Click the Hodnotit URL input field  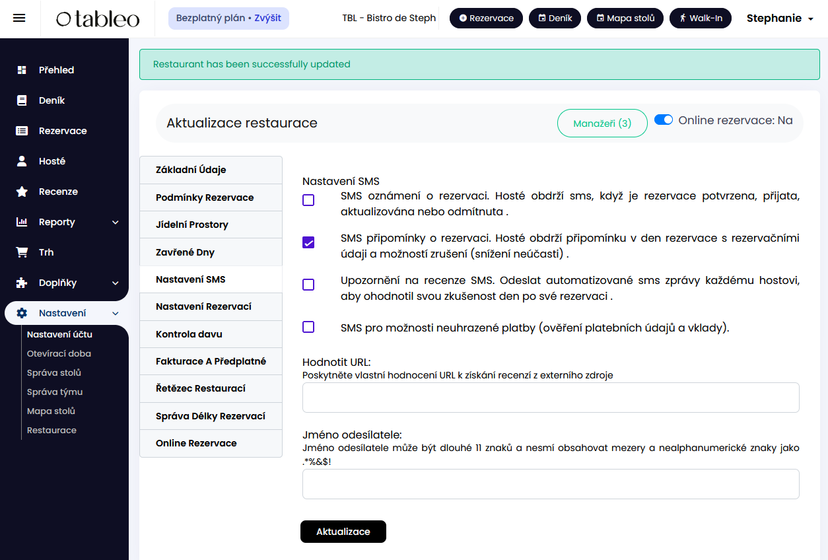pos(551,398)
